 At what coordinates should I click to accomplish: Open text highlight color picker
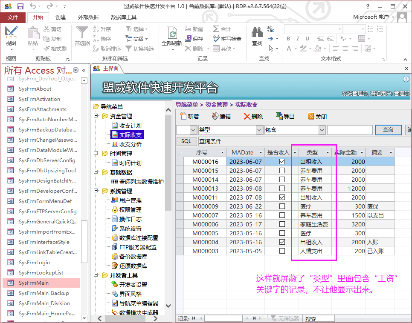pos(310,49)
